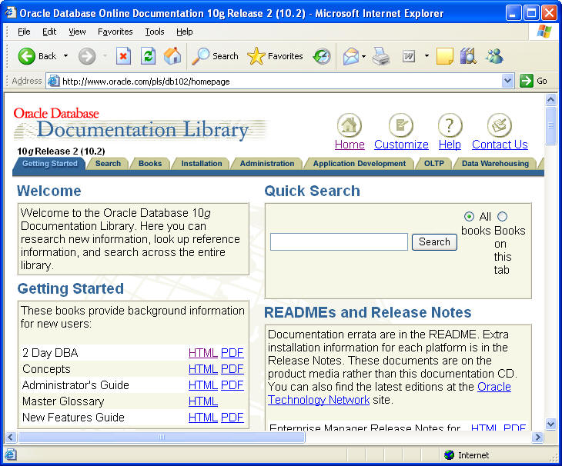Image resolution: width=562 pixels, height=466 pixels.
Task: Open the History clock icon
Action: tap(322, 56)
